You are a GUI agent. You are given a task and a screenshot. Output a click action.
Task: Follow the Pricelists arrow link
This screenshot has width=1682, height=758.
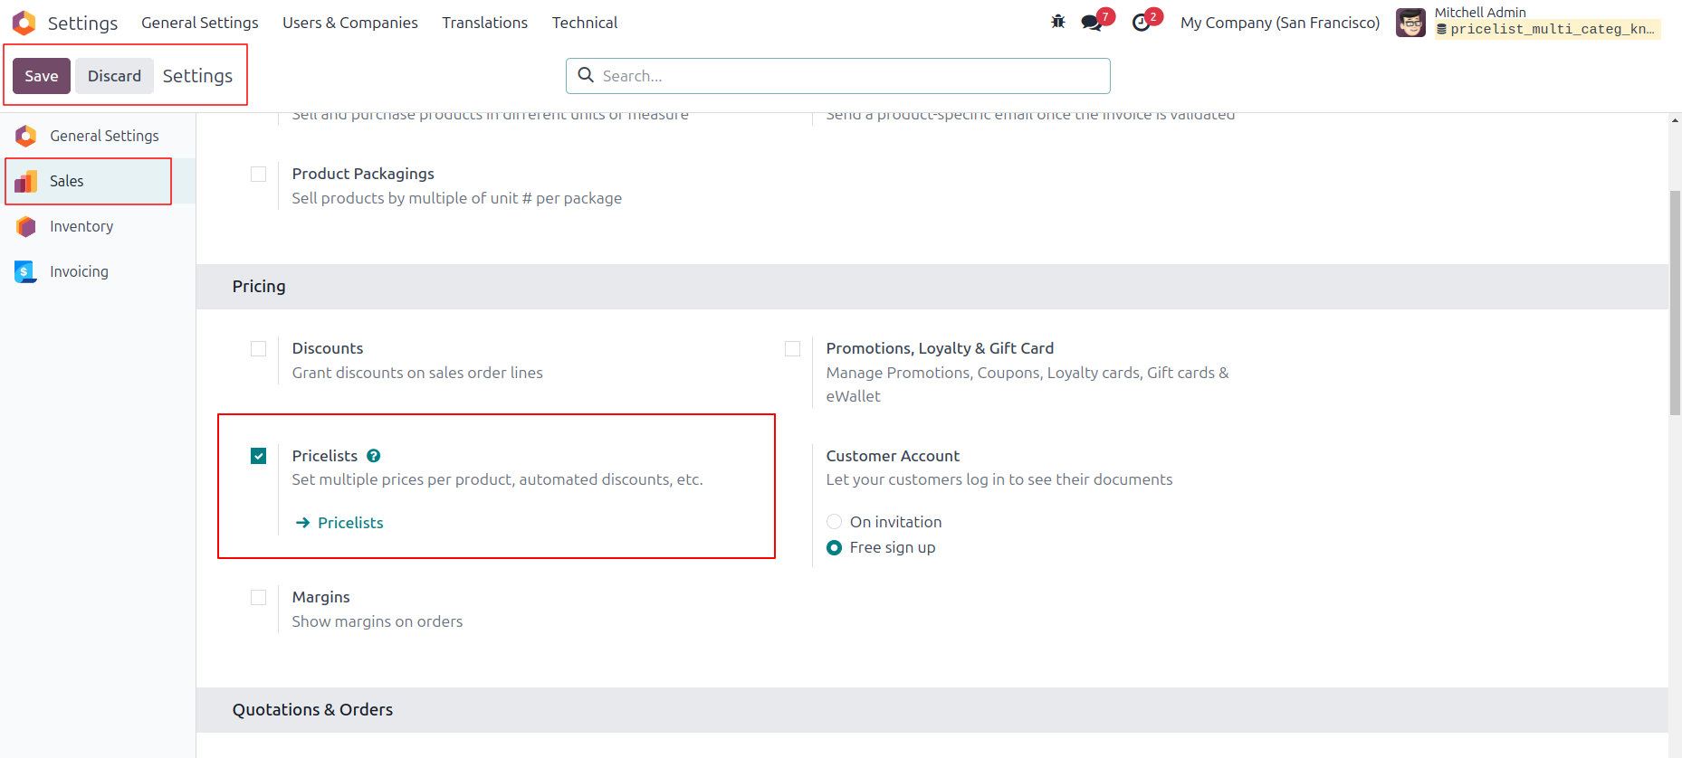(339, 523)
